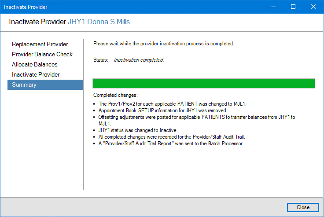Click the JHY1 Donna S Mills header name
Image resolution: width=324 pixels, height=217 pixels.
pos(99,22)
